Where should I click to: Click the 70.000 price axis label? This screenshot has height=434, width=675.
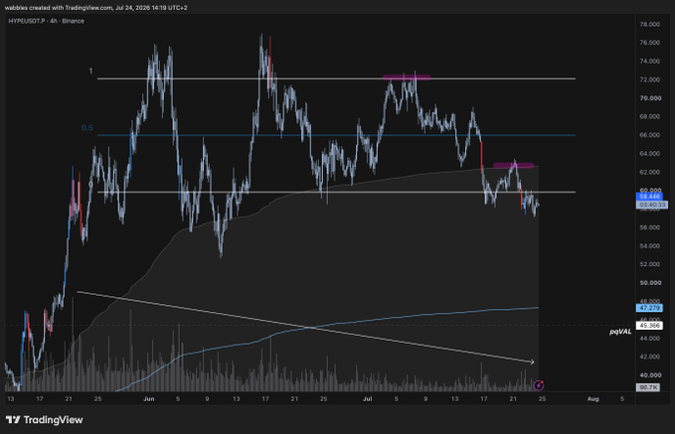tap(649, 98)
